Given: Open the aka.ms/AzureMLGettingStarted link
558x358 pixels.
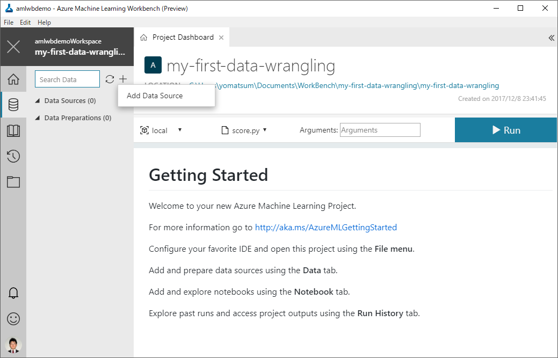Looking at the screenshot, I should click(325, 228).
